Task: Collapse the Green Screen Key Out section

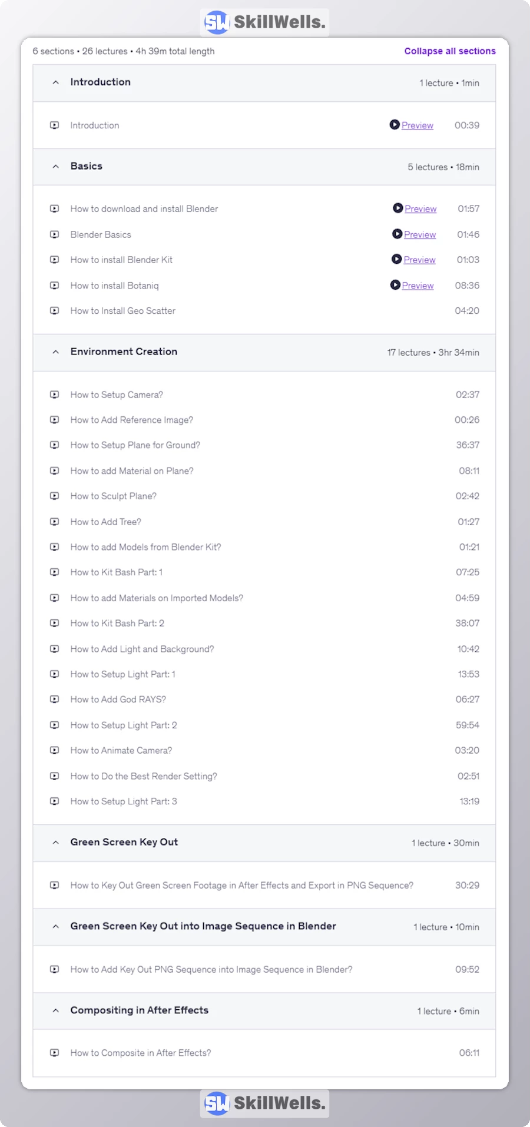Action: click(x=56, y=843)
